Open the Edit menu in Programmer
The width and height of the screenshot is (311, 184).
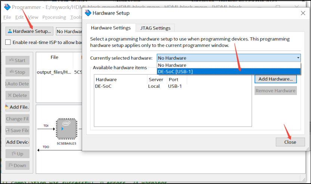19,17
